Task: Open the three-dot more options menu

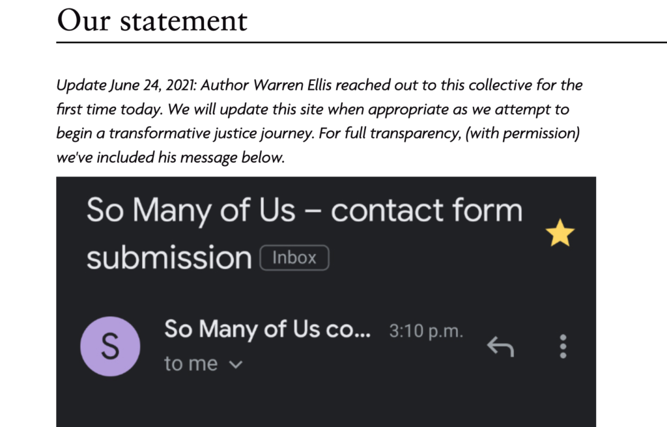Action: tap(563, 346)
